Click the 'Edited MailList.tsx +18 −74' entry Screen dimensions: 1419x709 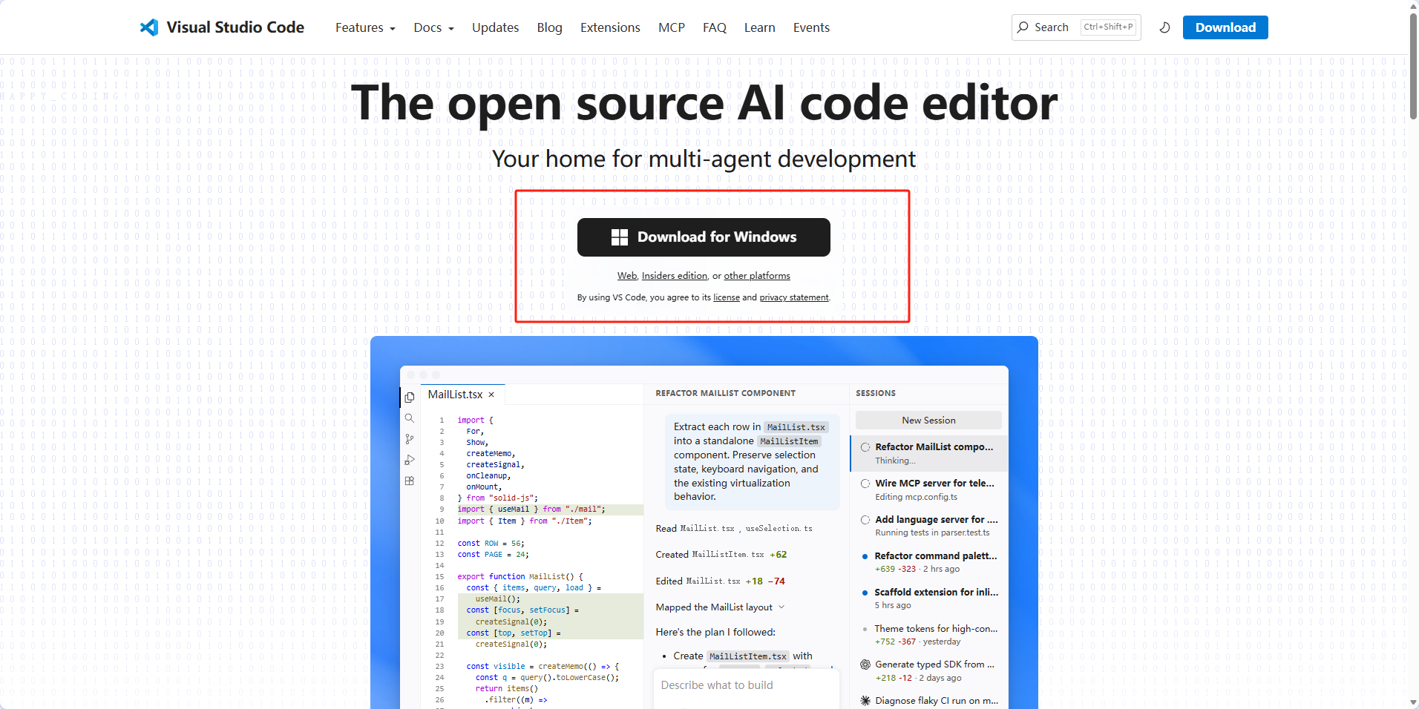click(x=720, y=581)
